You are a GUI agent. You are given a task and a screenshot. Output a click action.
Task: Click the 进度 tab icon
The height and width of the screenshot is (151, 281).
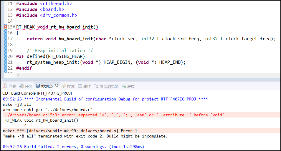[124, 86]
